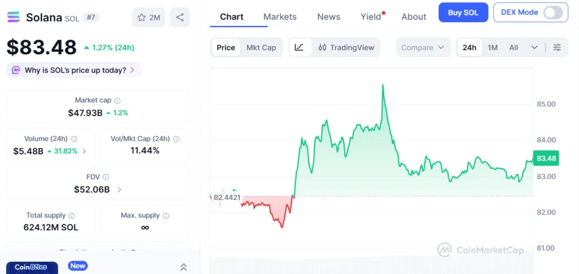This screenshot has height=274, width=579.
Task: Open chart settings sliders icon
Action: (x=557, y=47)
